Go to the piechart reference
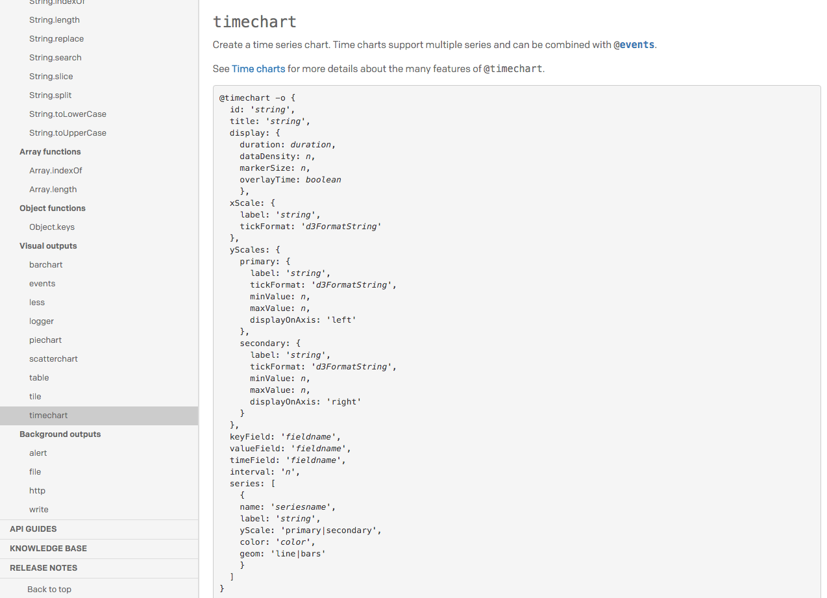Image resolution: width=827 pixels, height=598 pixels. 45,340
